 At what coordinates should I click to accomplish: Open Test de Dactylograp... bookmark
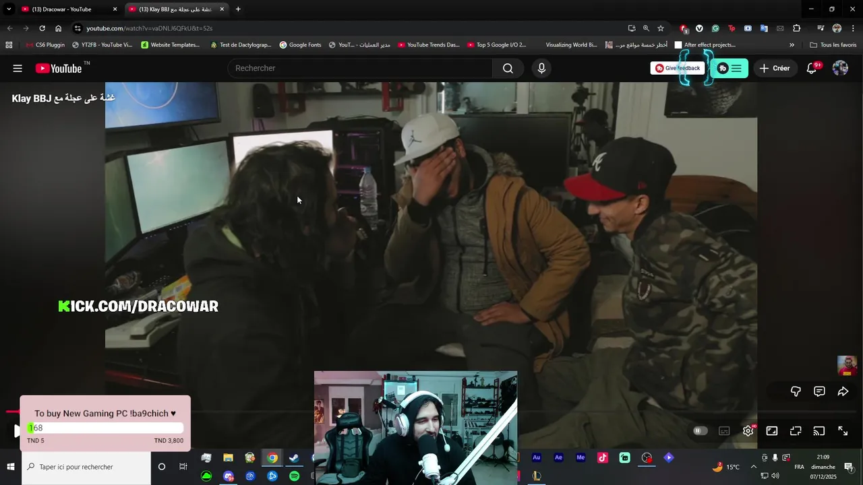(241, 45)
